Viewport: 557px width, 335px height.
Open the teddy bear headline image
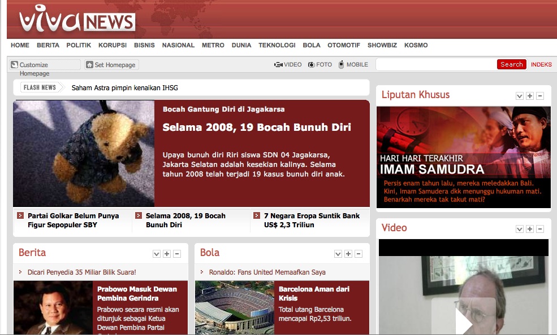pyautogui.click(x=84, y=153)
